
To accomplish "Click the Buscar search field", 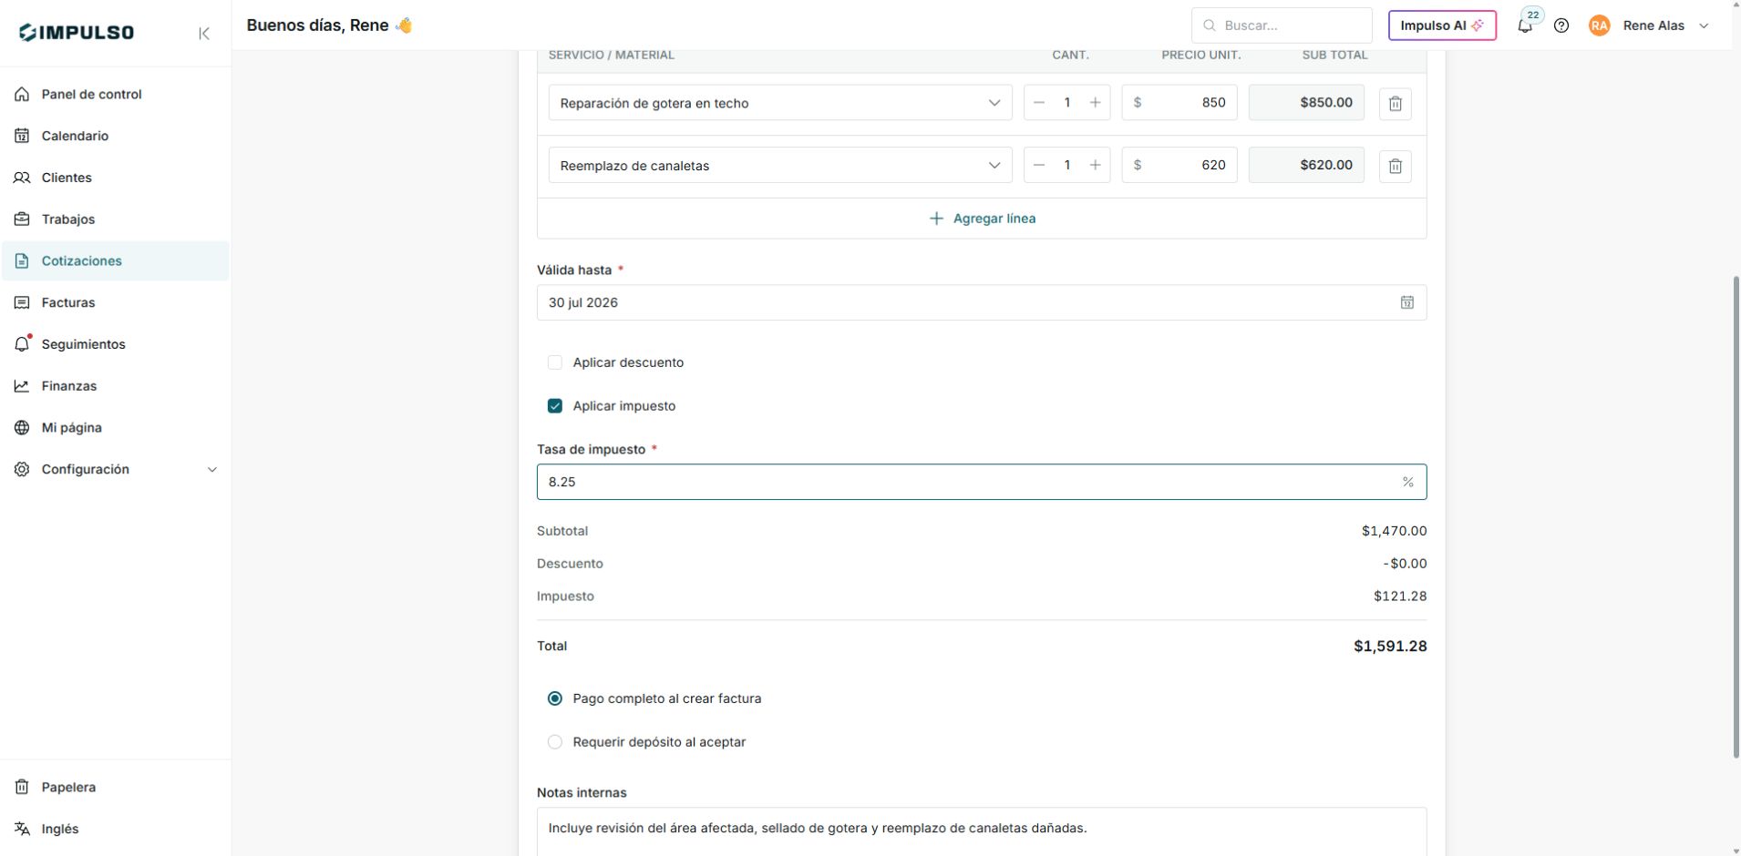I will point(1282,25).
